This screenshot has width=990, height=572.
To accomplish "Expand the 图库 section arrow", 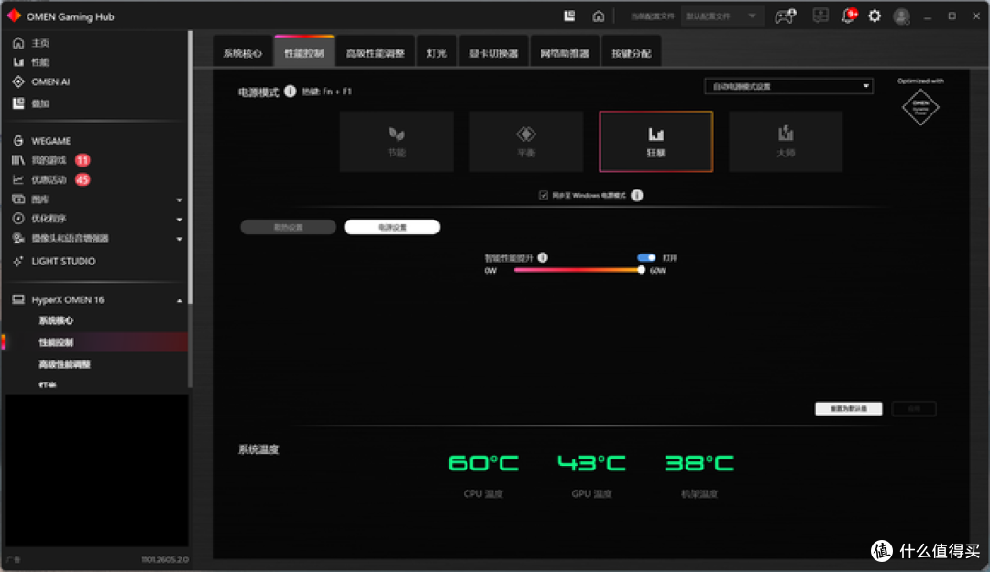I will [180, 200].
